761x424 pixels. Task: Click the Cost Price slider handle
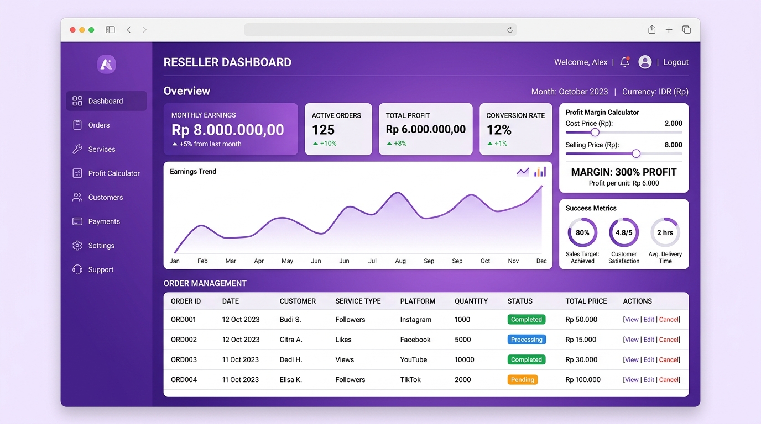tap(595, 132)
